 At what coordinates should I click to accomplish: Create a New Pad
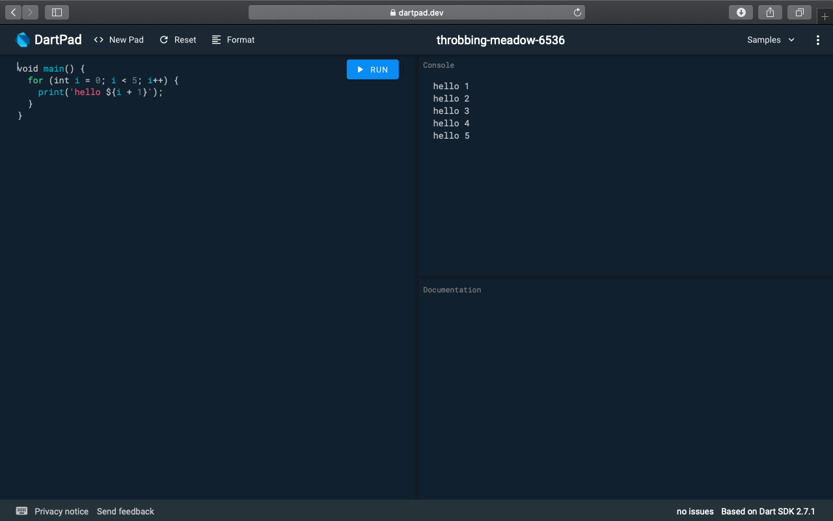pyautogui.click(x=118, y=40)
